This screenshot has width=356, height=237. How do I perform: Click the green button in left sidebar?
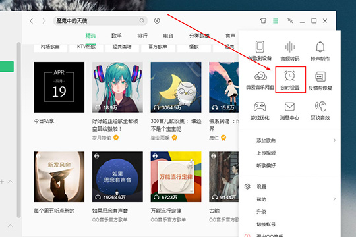point(7,66)
